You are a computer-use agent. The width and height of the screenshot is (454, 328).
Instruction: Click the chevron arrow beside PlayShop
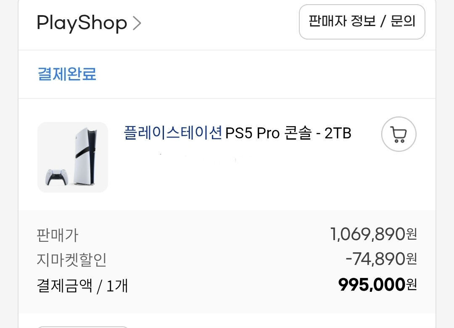point(137,23)
